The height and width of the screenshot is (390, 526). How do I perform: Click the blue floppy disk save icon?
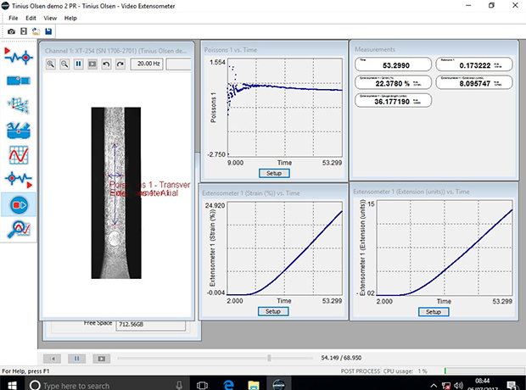coord(49,31)
